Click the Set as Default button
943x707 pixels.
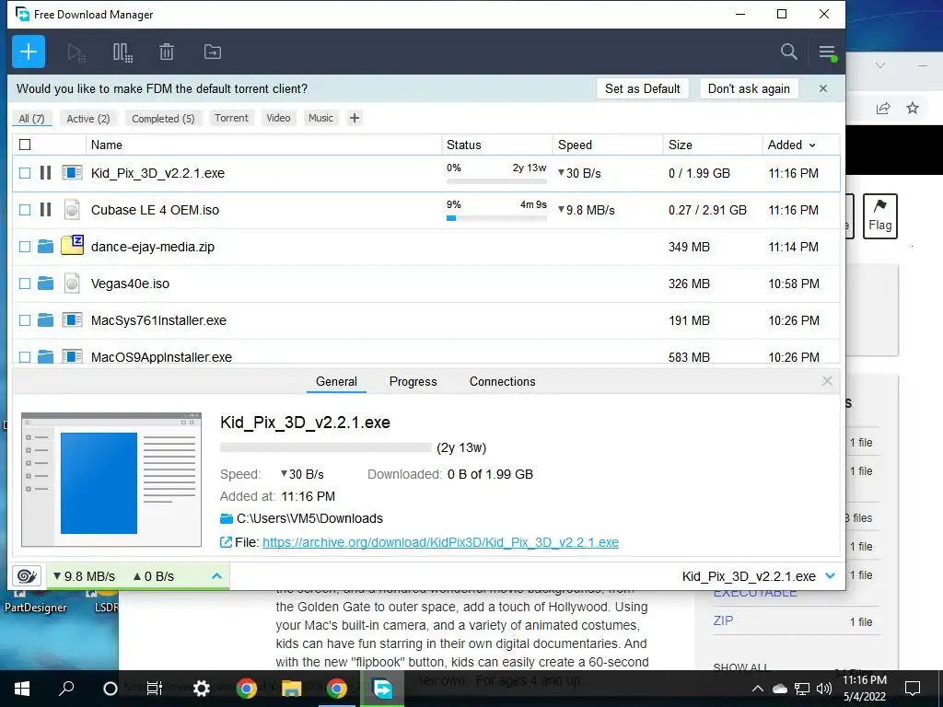tap(642, 88)
